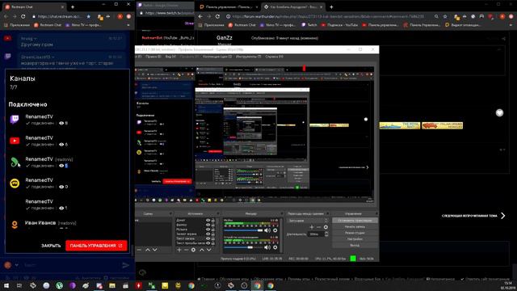Open Task View on the taskbar
Viewport: 517px width, 291px height.
pyautogui.click(x=19, y=285)
